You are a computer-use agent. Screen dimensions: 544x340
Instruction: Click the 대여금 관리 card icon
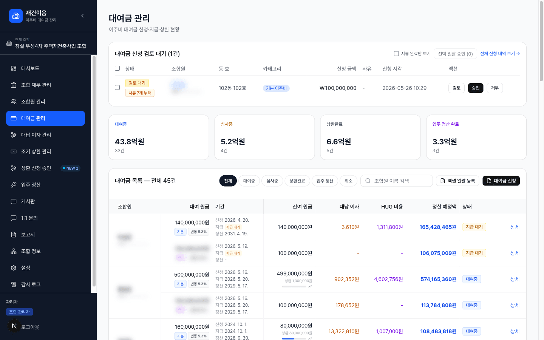[14, 118]
